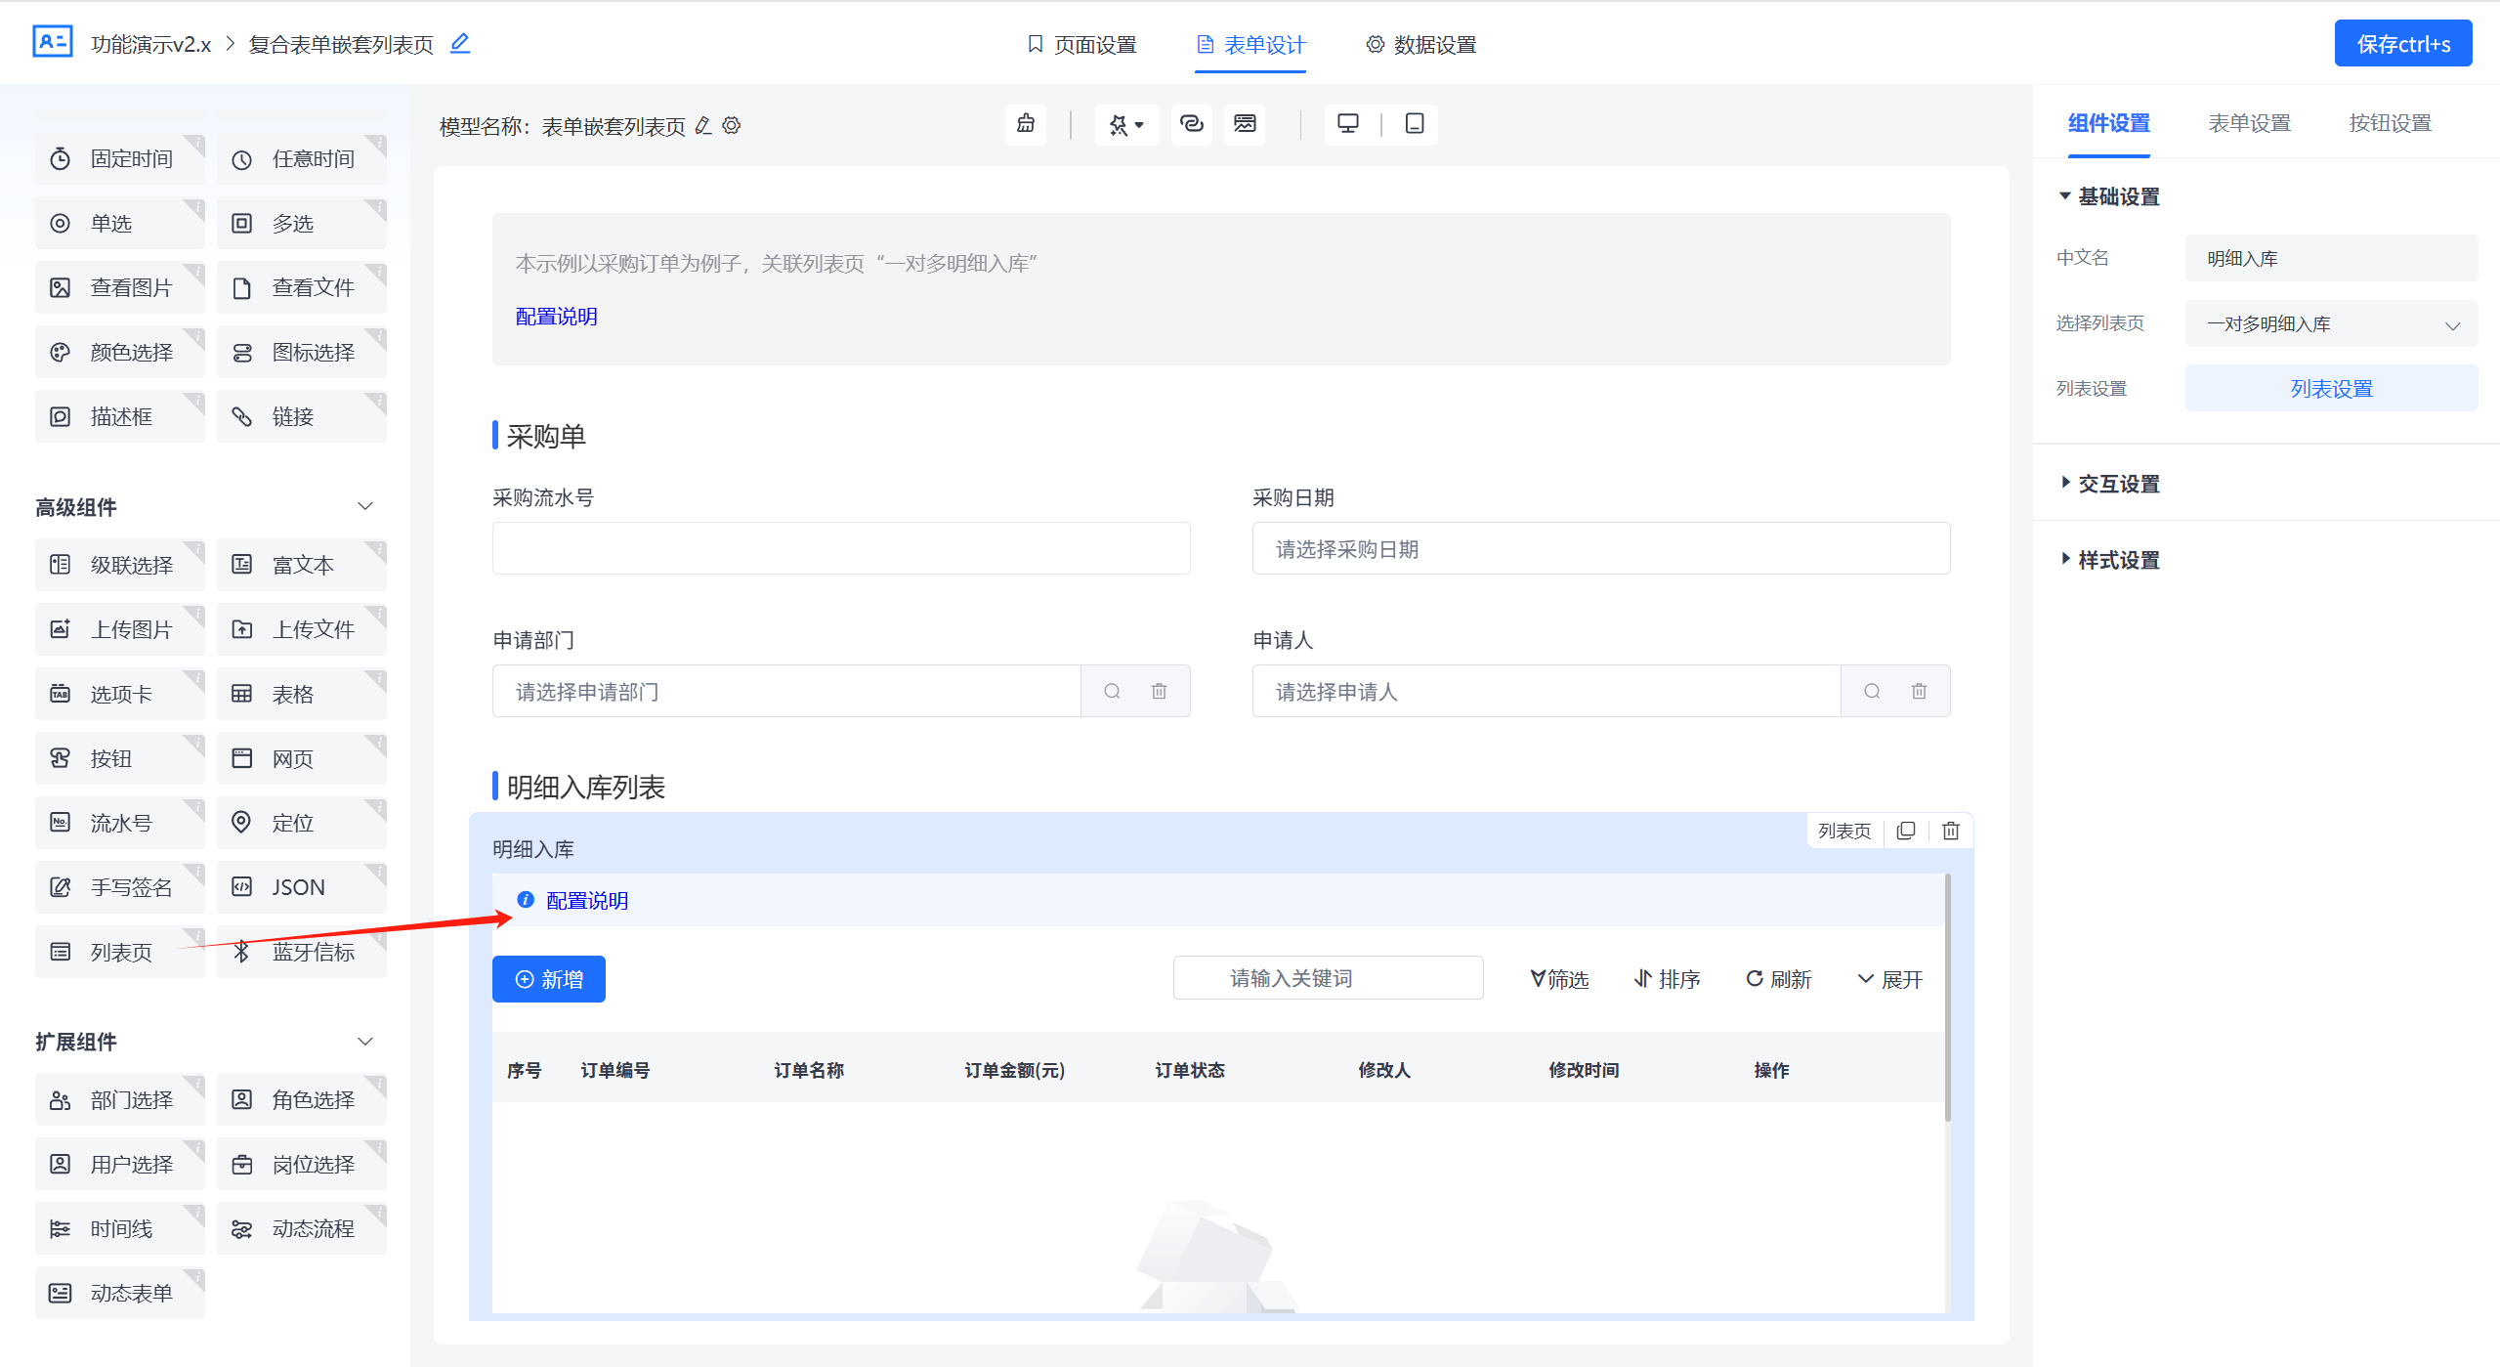The image size is (2500, 1367).
Task: Open the 选择列表页 dropdown
Action: [x=2331, y=323]
